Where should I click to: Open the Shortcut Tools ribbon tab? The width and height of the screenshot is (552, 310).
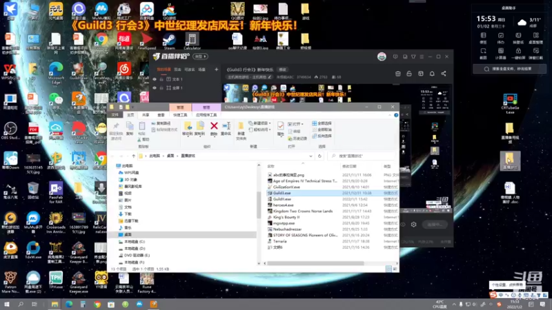point(180,115)
